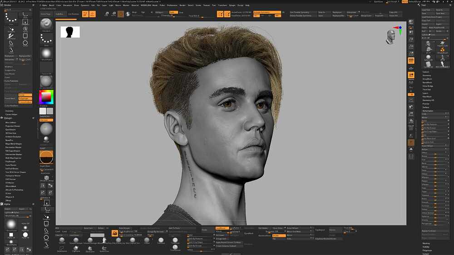
Task: Open the Brush menu
Action: click(x=52, y=5)
